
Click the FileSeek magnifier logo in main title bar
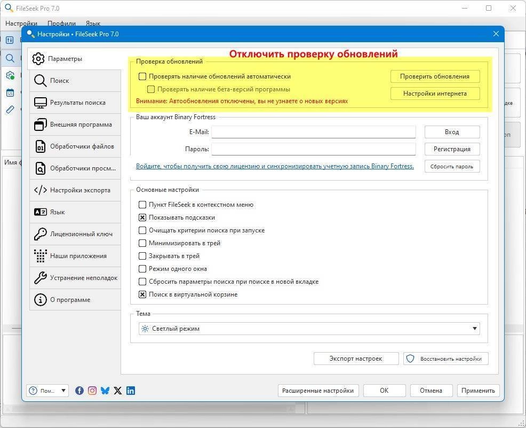tap(9, 7)
